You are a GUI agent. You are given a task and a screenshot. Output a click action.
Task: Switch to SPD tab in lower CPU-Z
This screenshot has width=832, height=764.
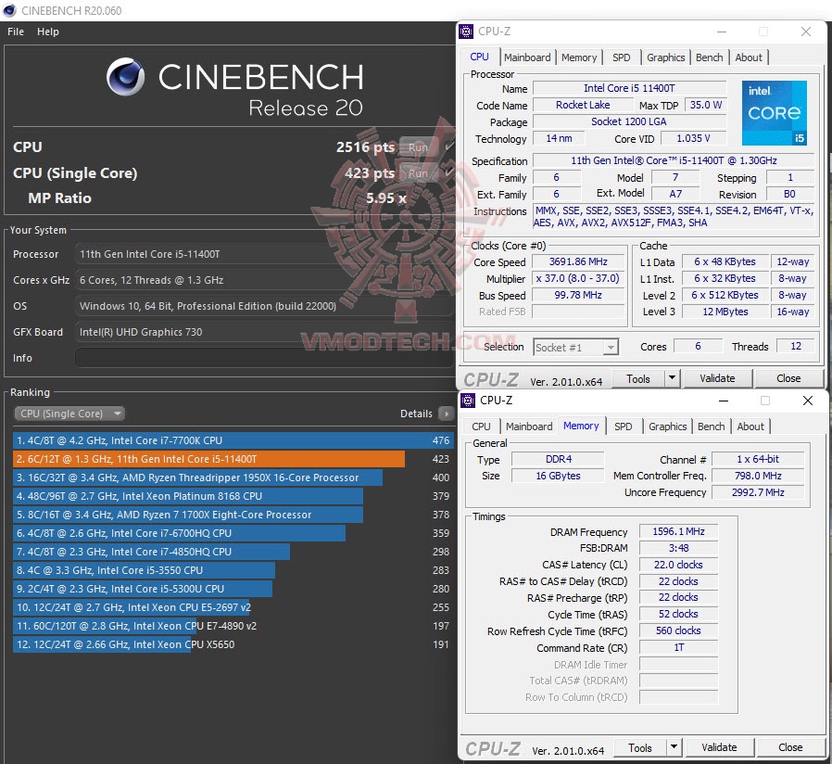click(x=623, y=427)
